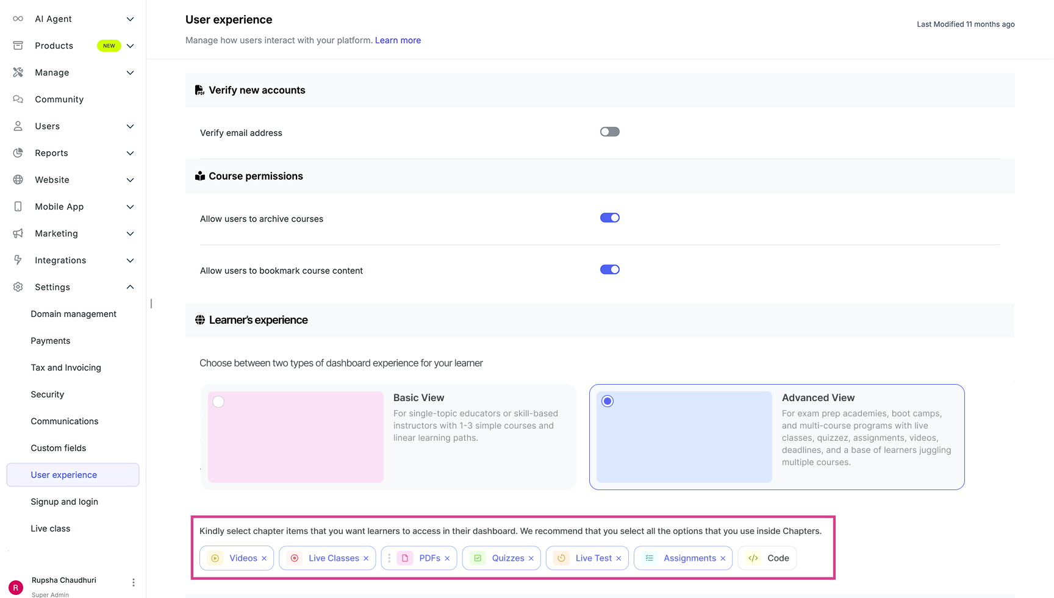
Task: Remove the Videos chip using its X
Action: 264,558
